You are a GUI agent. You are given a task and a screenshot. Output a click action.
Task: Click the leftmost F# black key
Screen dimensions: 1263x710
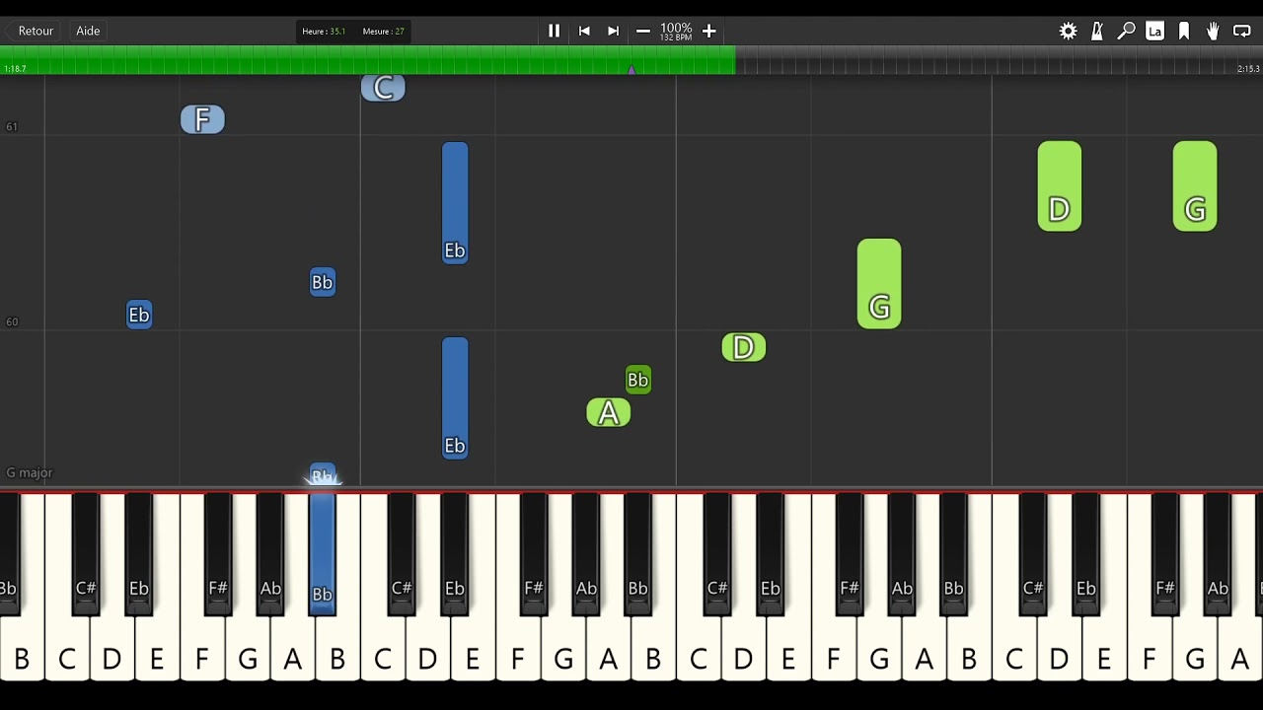pos(218,552)
